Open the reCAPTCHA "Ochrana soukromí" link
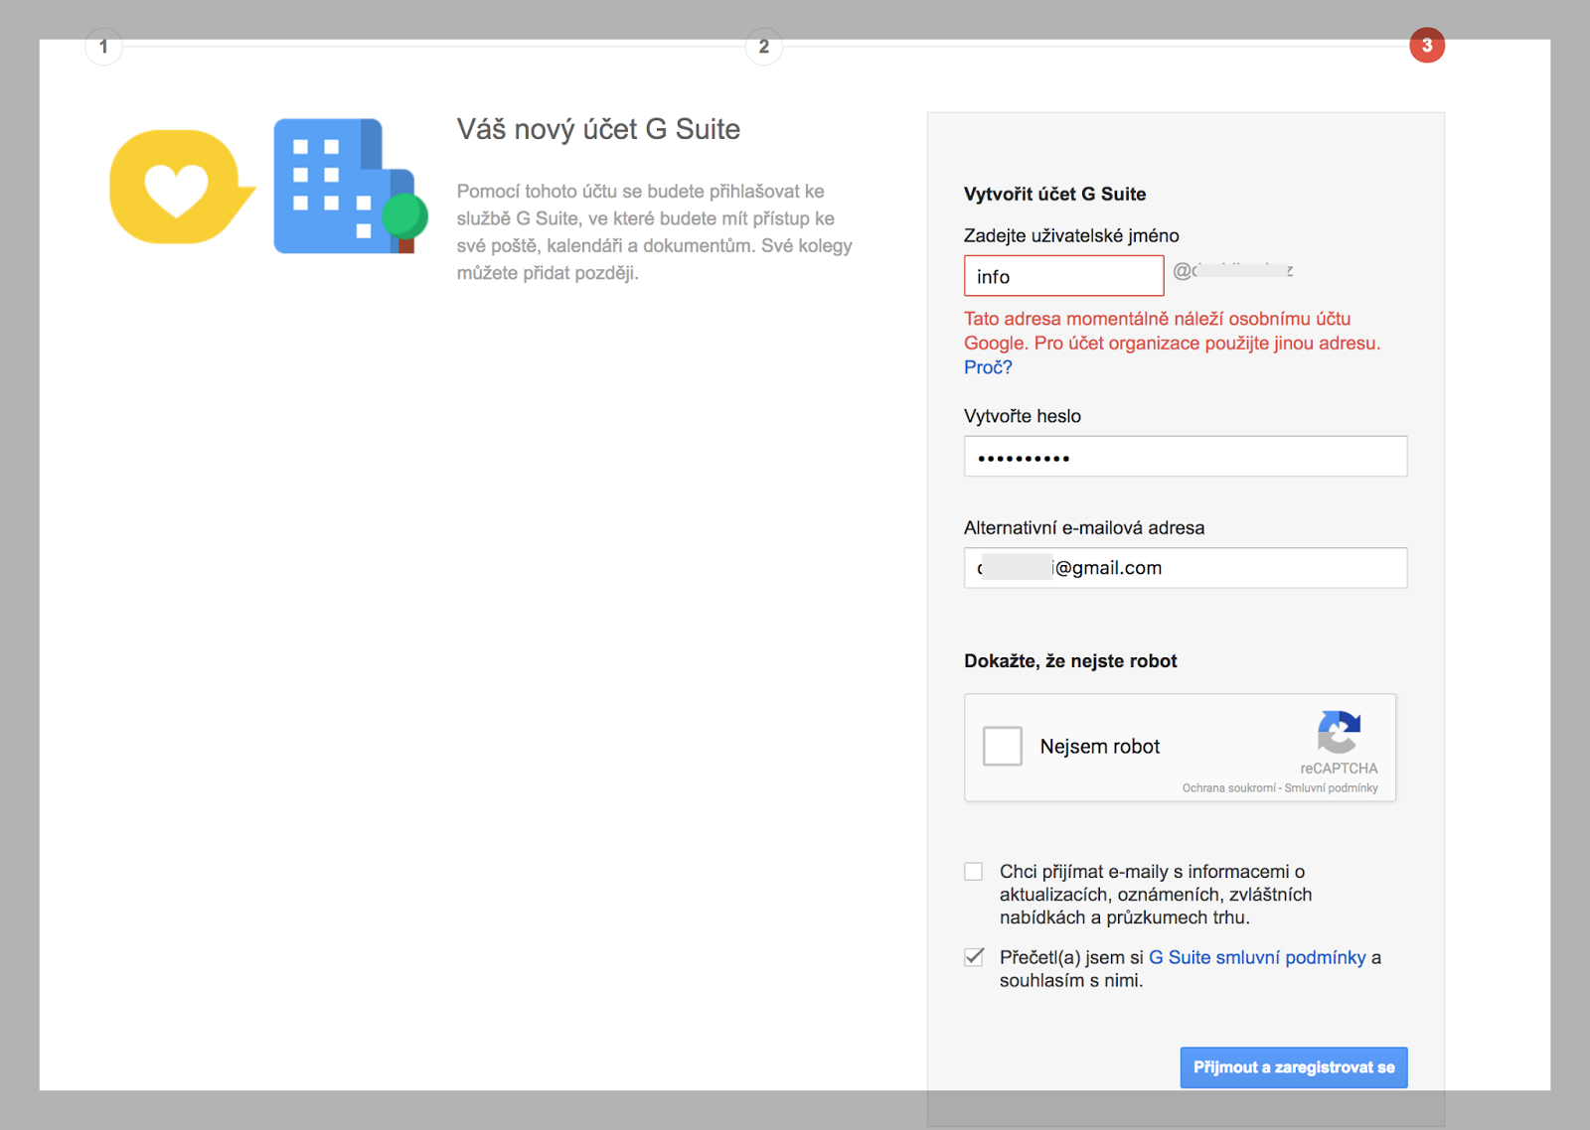The width and height of the screenshot is (1590, 1130). (x=1228, y=788)
